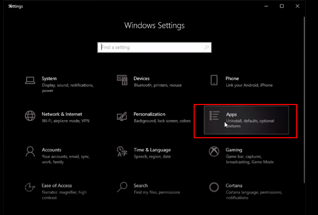Open Apps settings text label
Screen dimensions: 318x215
[231, 115]
